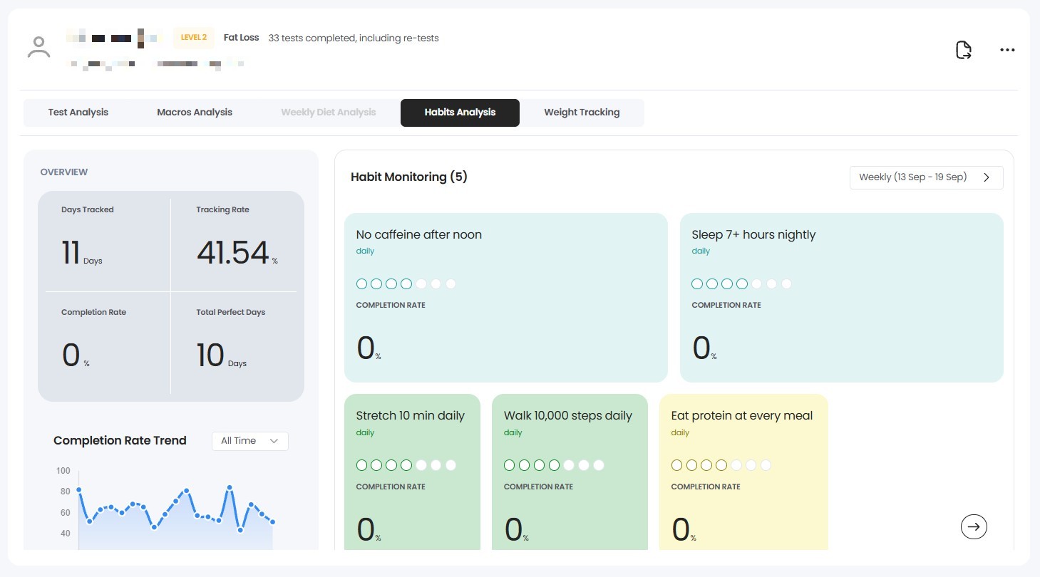Select the Habits Analysis tab
1040x577 pixels.
tap(460, 113)
